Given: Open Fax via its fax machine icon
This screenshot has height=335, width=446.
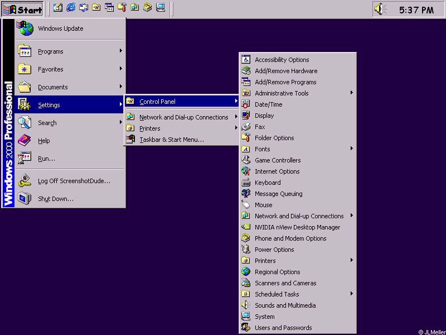Looking at the screenshot, I should [x=246, y=127].
